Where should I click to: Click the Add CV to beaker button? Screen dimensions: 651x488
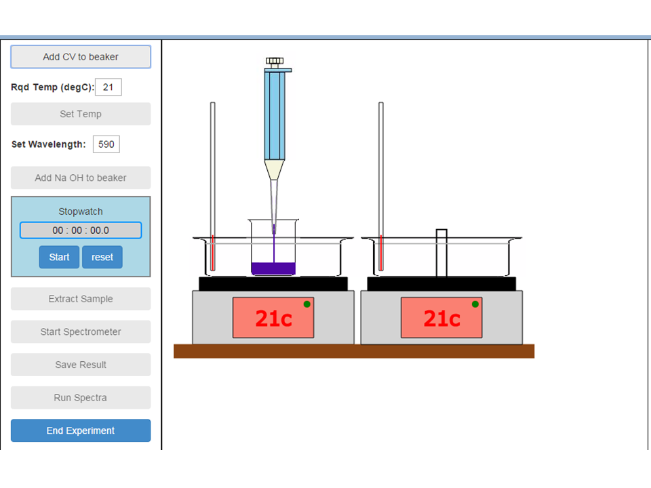click(81, 57)
